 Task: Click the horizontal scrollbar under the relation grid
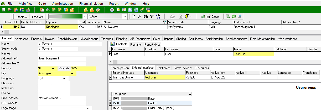[160, 32]
